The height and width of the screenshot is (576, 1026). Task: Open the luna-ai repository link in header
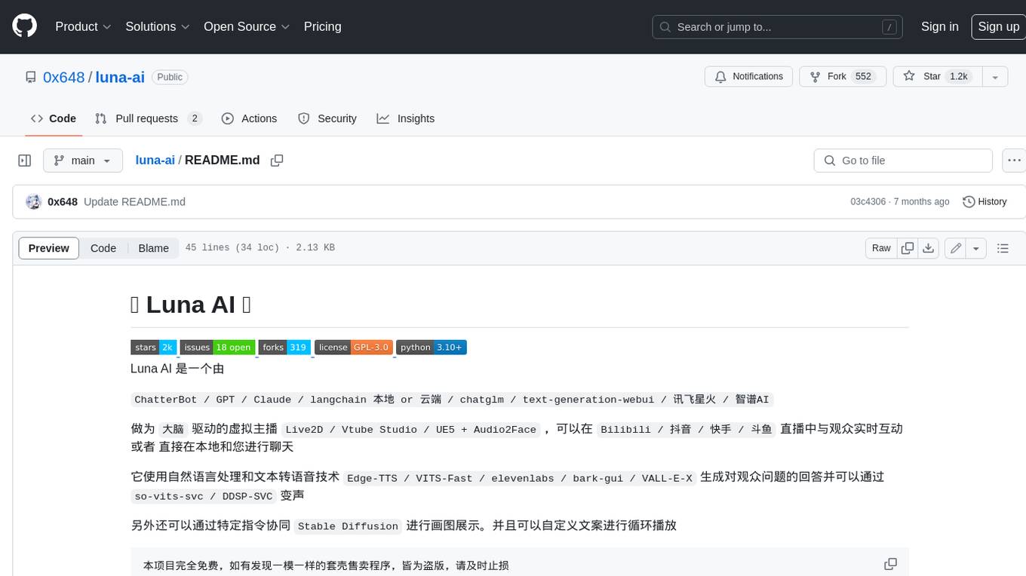click(120, 77)
